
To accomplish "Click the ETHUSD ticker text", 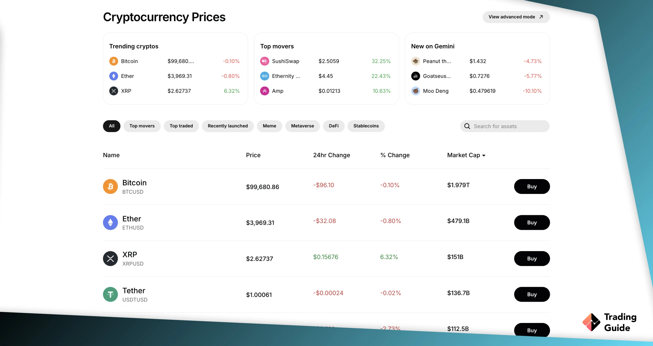I will 133,228.
